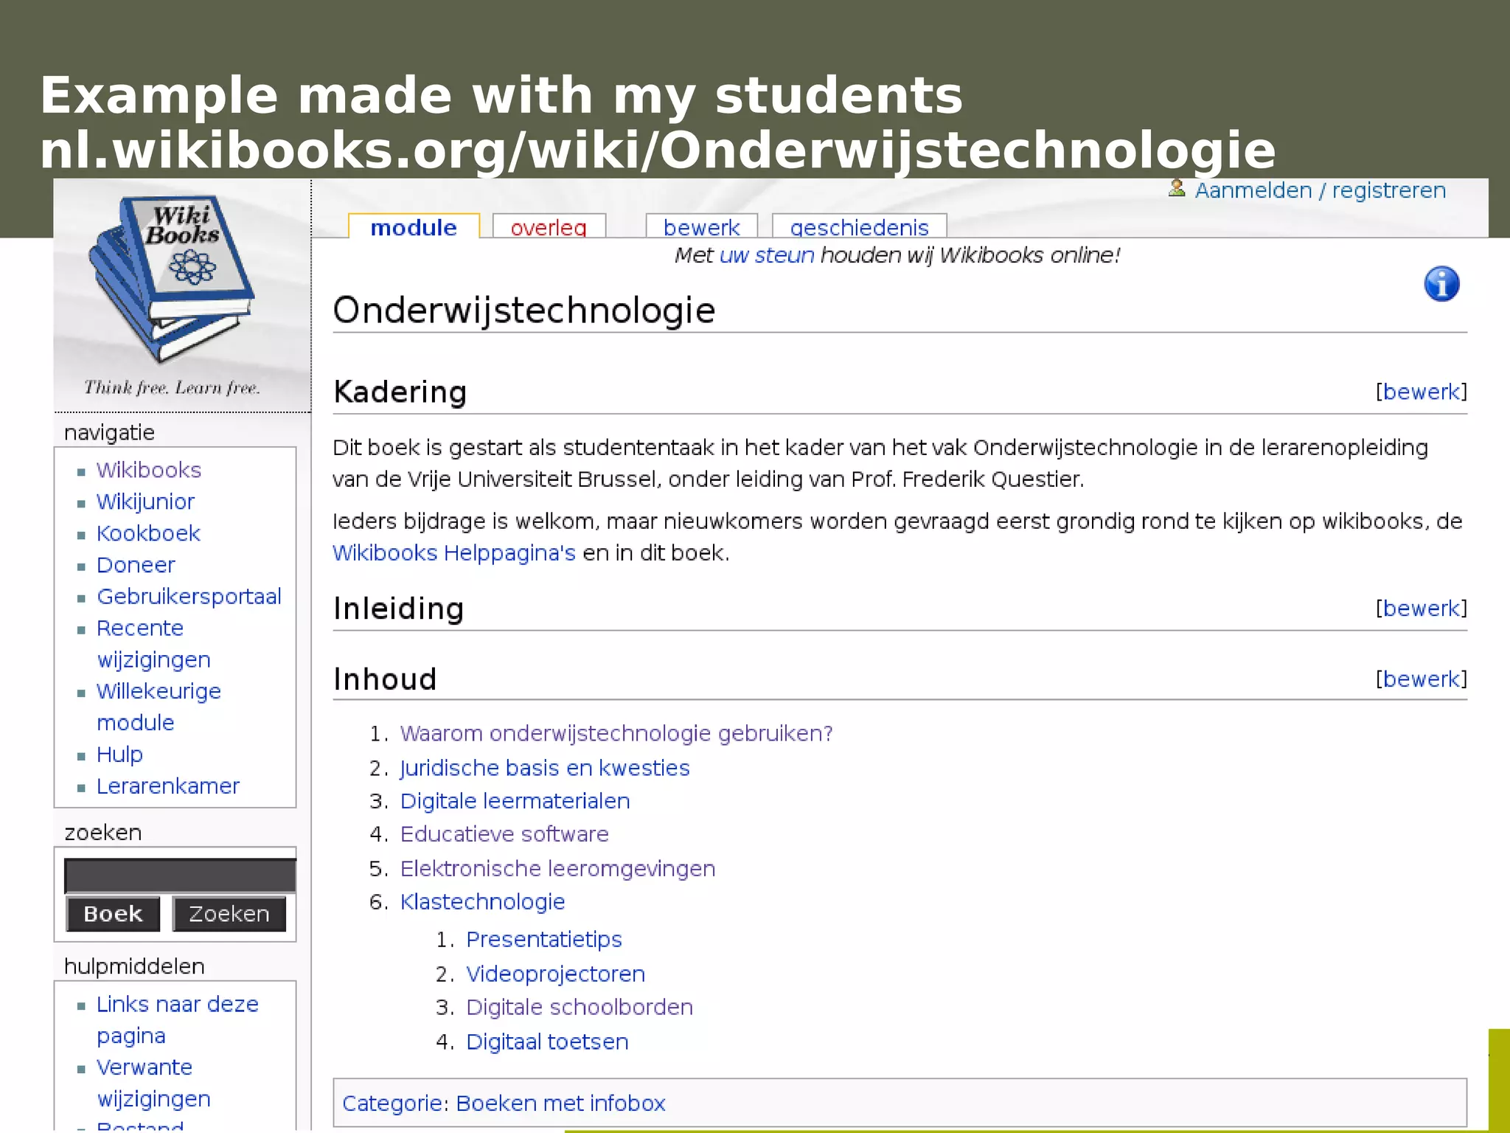
Task: Open the Hulp link
Action: point(119,755)
